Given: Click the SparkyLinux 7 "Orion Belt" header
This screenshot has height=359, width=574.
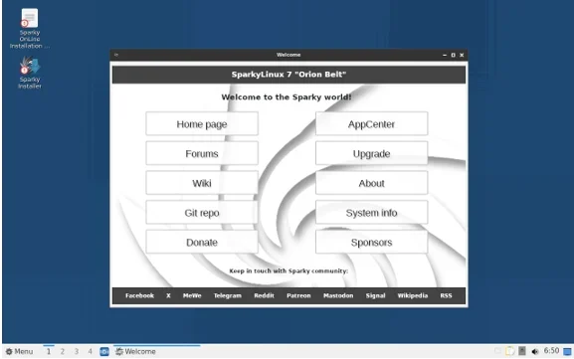Looking at the screenshot, I should [x=288, y=75].
